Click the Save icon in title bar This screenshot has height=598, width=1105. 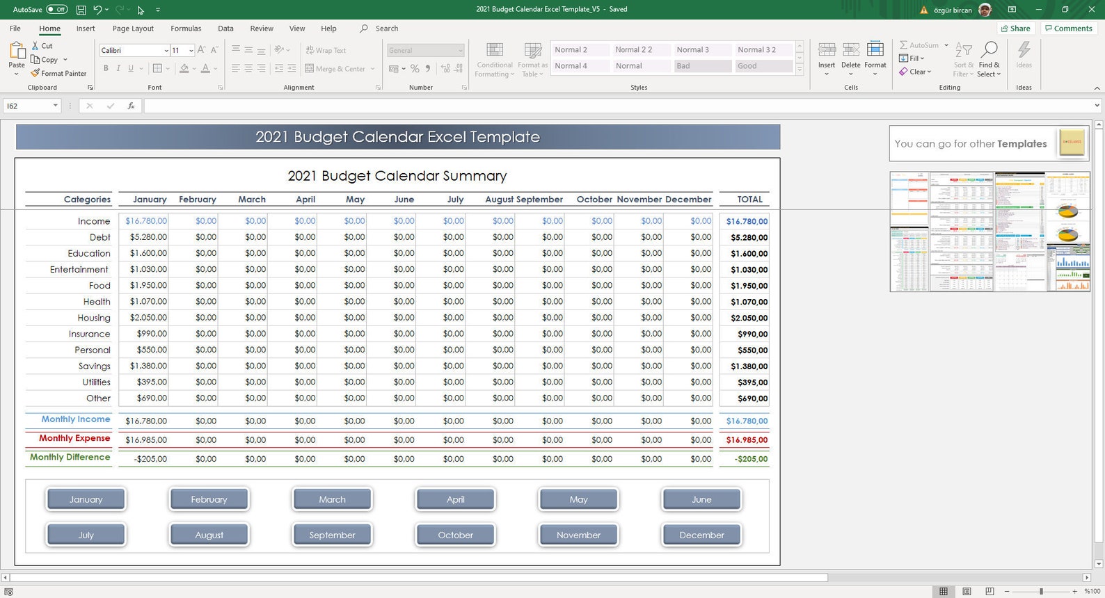[x=81, y=10]
